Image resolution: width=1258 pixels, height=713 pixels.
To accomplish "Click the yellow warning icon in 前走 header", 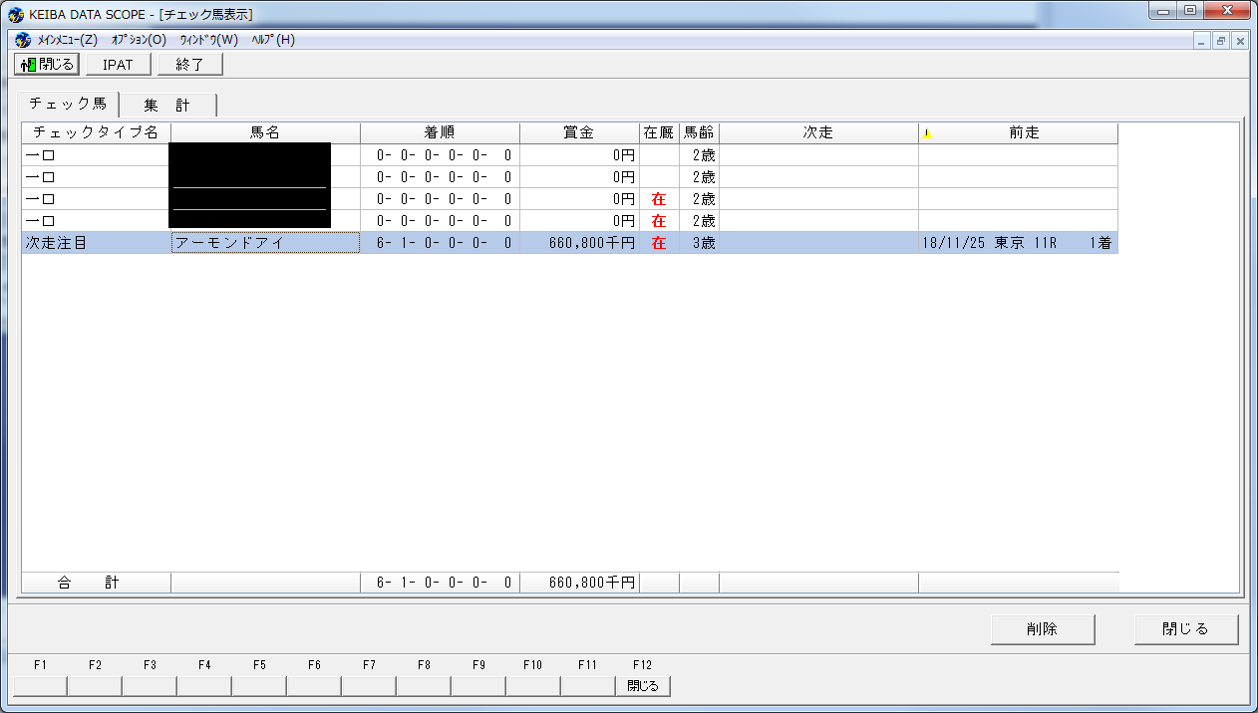I will (927, 132).
